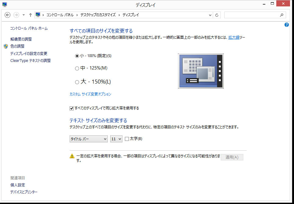The image size is (294, 204).
Task: Select 中 - 125% radio button
Action: coord(77,68)
